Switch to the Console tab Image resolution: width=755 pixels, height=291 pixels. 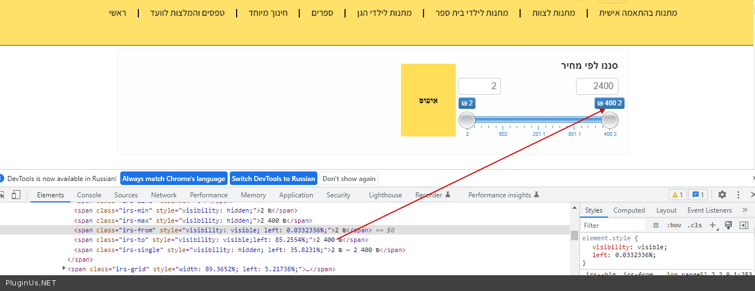(x=89, y=195)
